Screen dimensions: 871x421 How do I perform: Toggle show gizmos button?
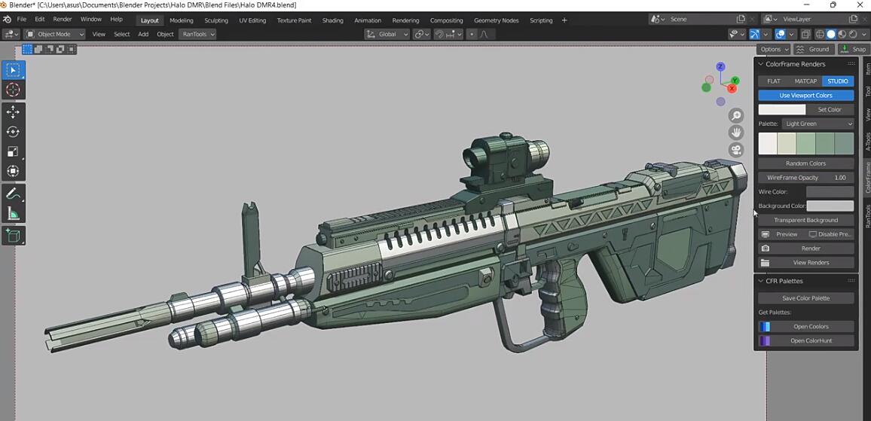tap(754, 34)
